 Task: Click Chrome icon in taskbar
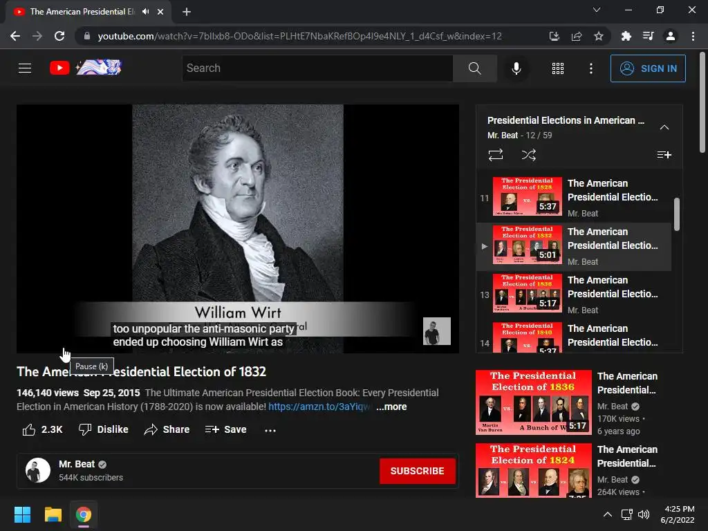click(x=84, y=514)
